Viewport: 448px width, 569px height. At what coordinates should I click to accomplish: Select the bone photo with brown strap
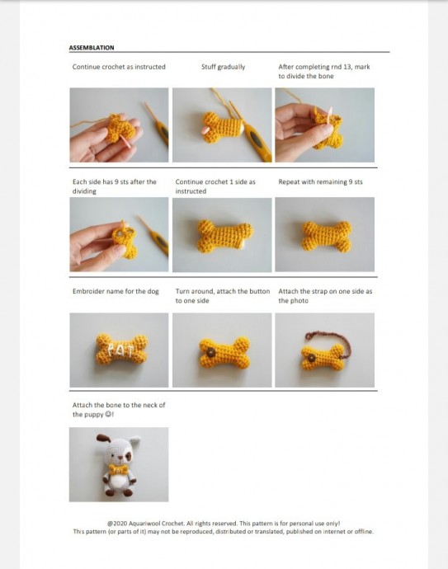tap(324, 350)
